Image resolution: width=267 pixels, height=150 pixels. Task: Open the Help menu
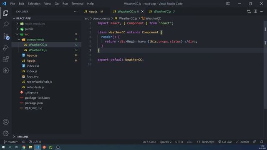coord(91,4)
